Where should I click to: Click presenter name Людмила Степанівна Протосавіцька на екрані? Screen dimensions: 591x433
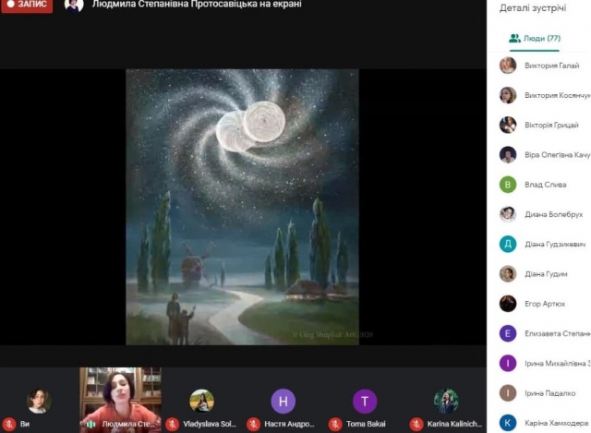(197, 5)
